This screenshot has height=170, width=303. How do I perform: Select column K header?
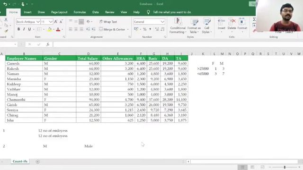203,54
